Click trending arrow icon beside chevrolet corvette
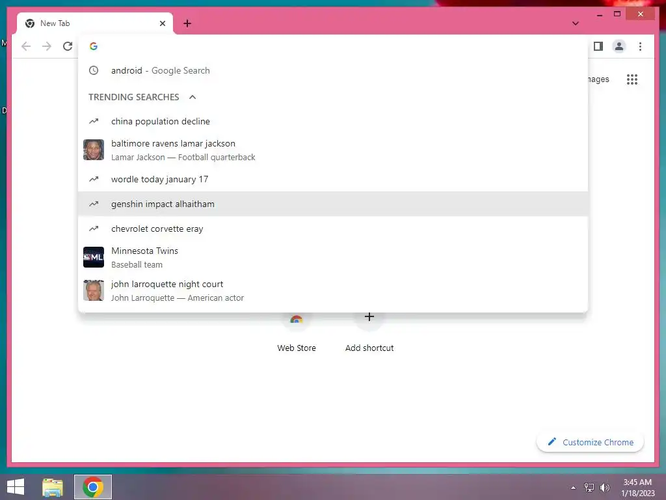Viewport: 666px width, 500px height. click(x=94, y=229)
